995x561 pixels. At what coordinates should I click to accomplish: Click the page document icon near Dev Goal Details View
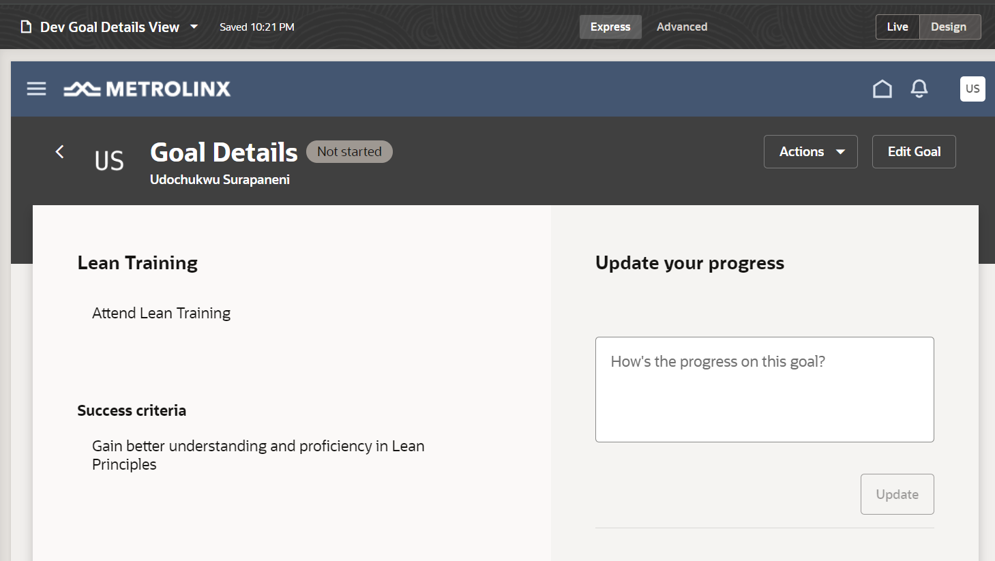point(25,26)
